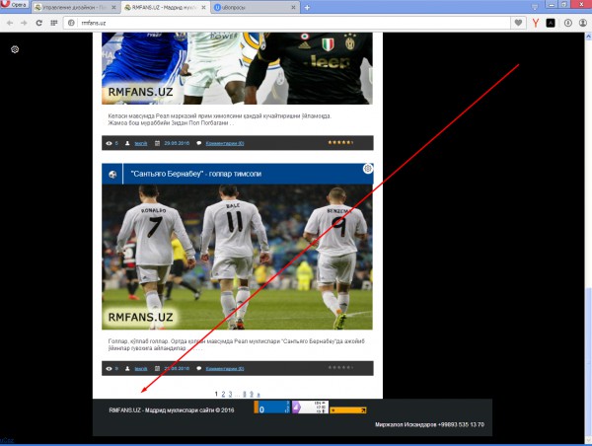Image resolution: width=592 pixels, height=446 pixels.
Task: Open the "Сантьяго Бернабеу" post title
Action: pyautogui.click(x=196, y=174)
